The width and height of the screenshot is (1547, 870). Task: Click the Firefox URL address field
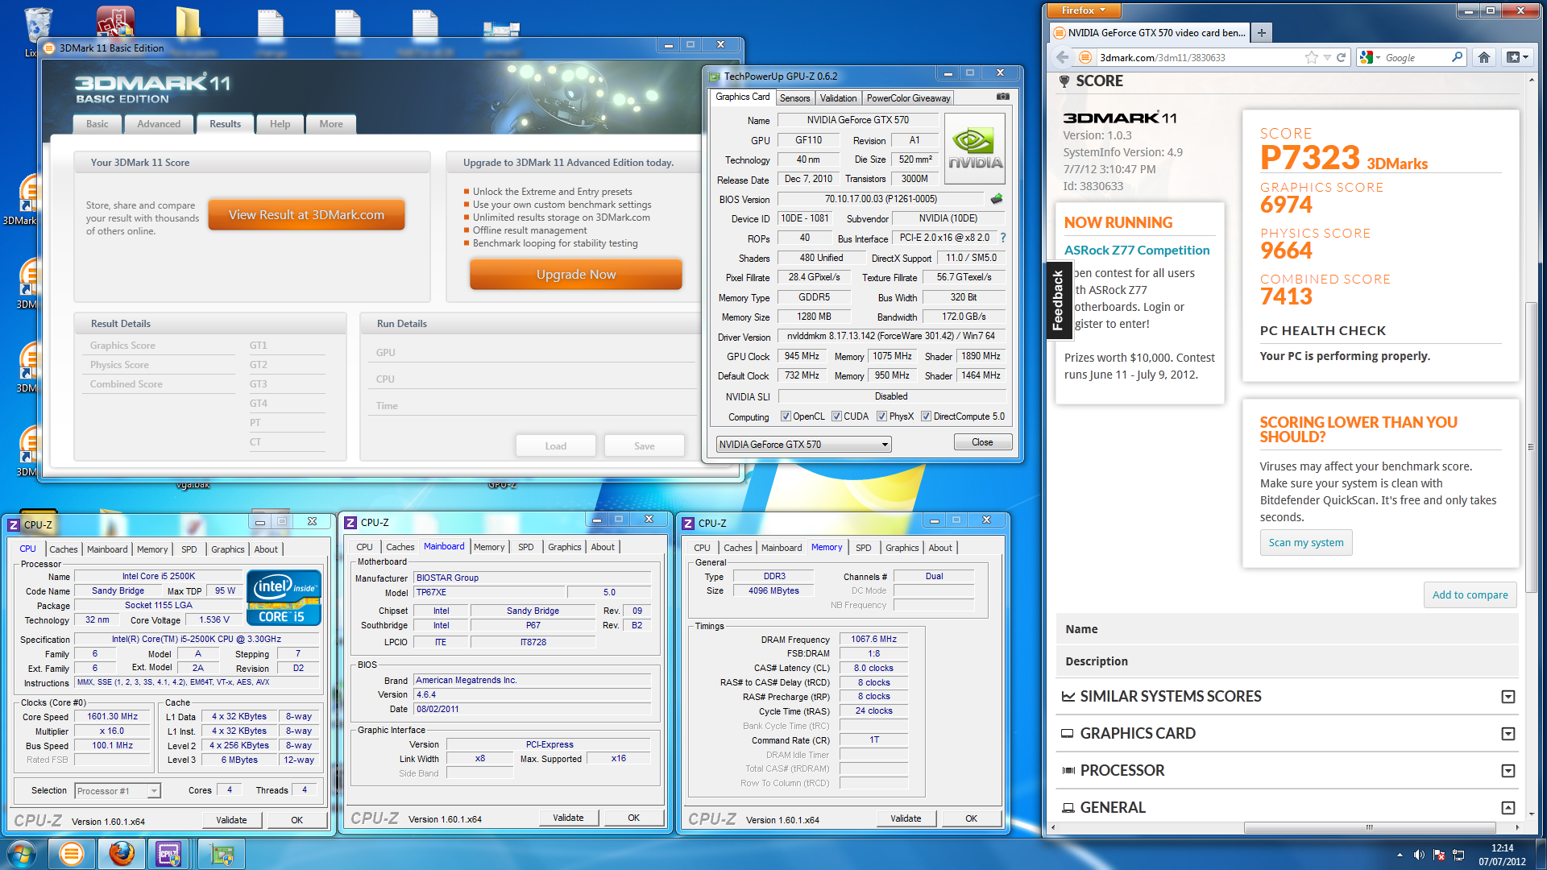(x=1199, y=57)
